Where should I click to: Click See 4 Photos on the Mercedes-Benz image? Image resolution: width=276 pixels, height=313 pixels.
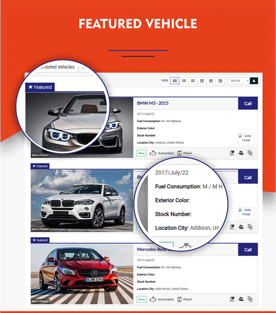pos(40,301)
